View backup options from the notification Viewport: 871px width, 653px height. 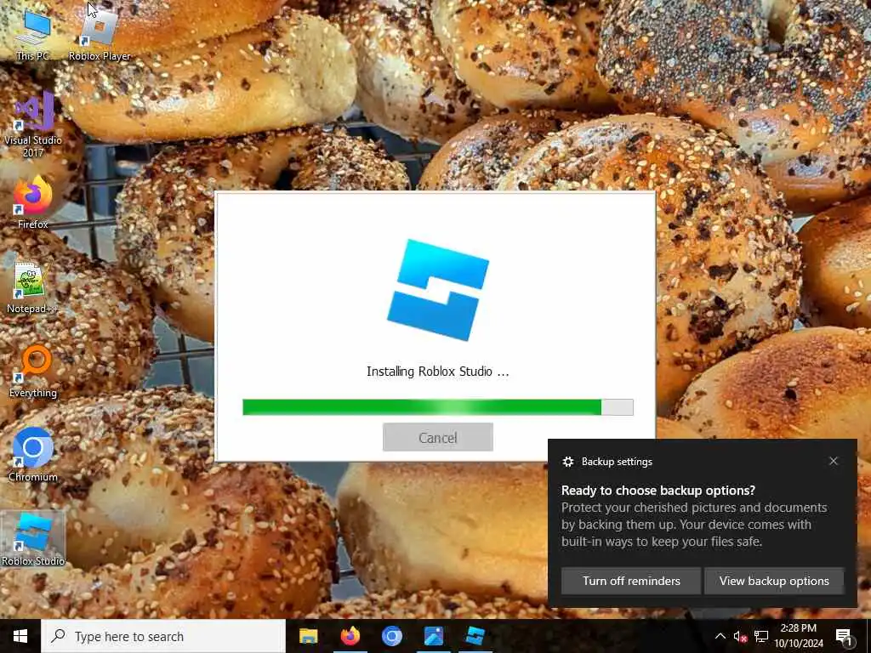774,581
